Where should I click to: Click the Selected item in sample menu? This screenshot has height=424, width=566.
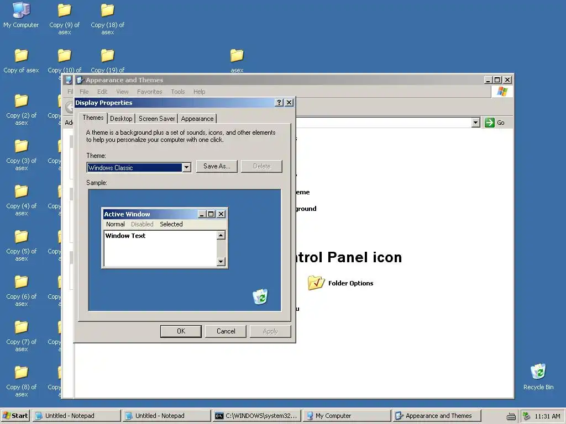click(171, 224)
